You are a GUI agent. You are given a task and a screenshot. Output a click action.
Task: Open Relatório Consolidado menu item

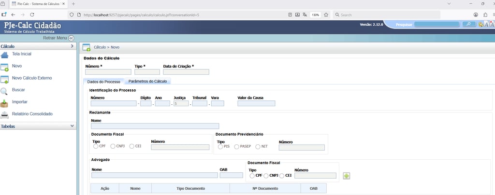pos(32,114)
